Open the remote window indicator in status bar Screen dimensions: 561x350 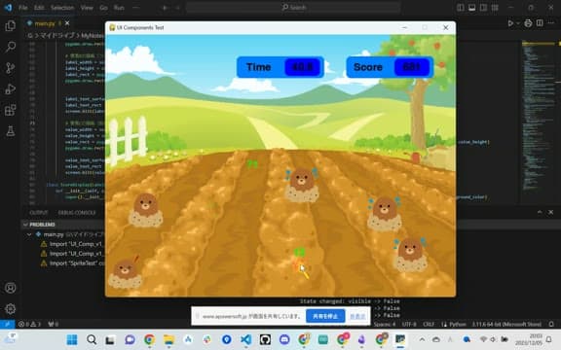click(x=7, y=325)
